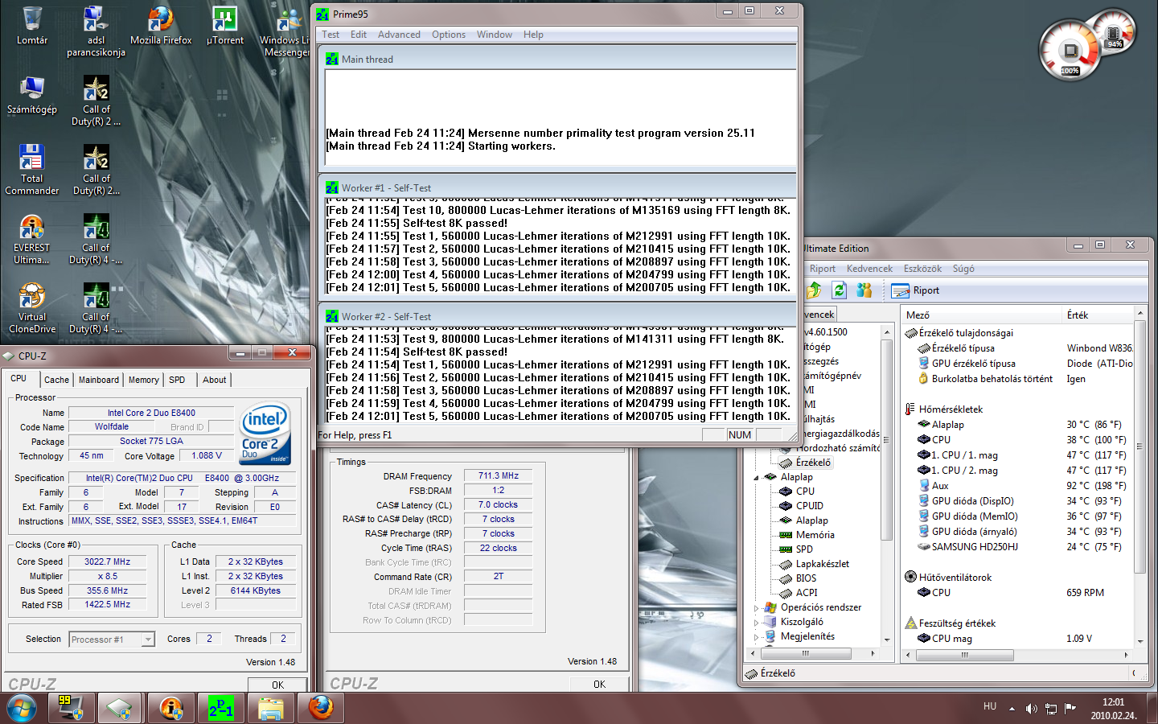Open the Súgó menu in EVEREST
This screenshot has width=1158, height=724.
[x=963, y=269]
